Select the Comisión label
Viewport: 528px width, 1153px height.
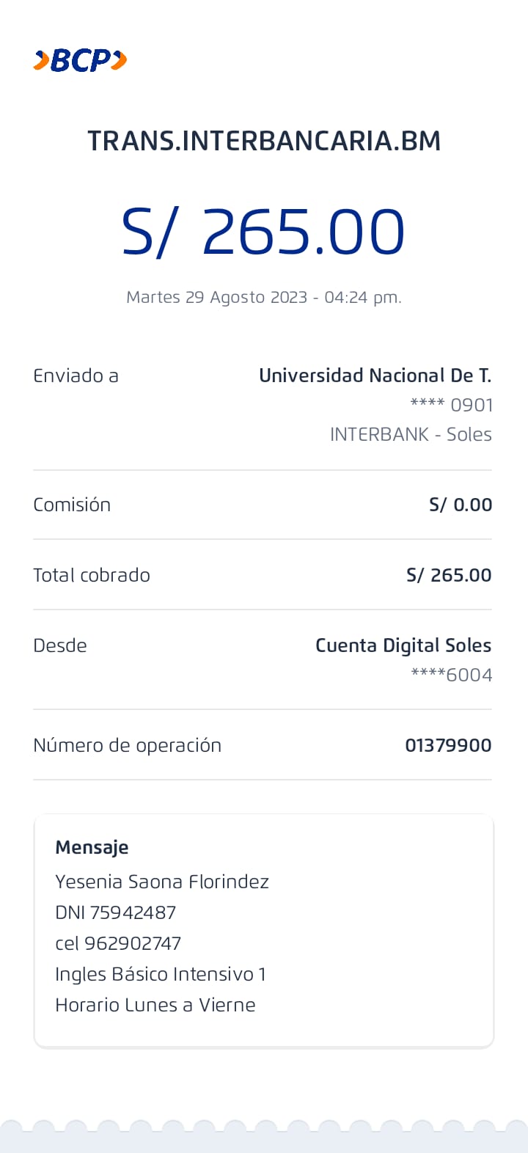pos(72,505)
